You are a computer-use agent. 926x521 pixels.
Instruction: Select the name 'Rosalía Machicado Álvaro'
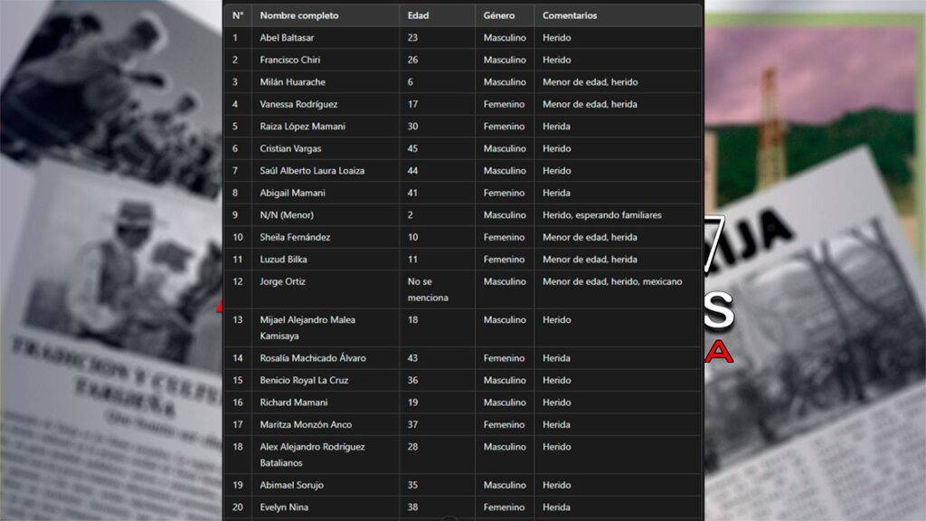pos(313,358)
